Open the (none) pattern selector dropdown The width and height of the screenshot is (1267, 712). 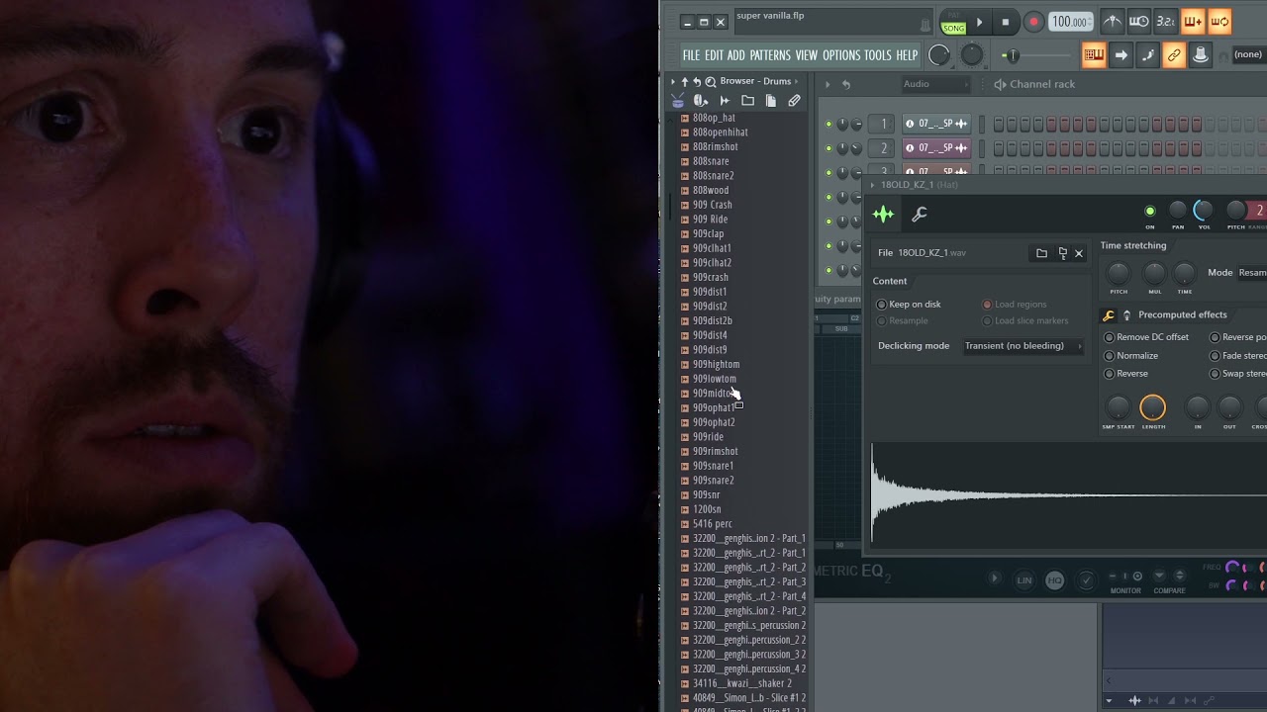[x=1248, y=55]
